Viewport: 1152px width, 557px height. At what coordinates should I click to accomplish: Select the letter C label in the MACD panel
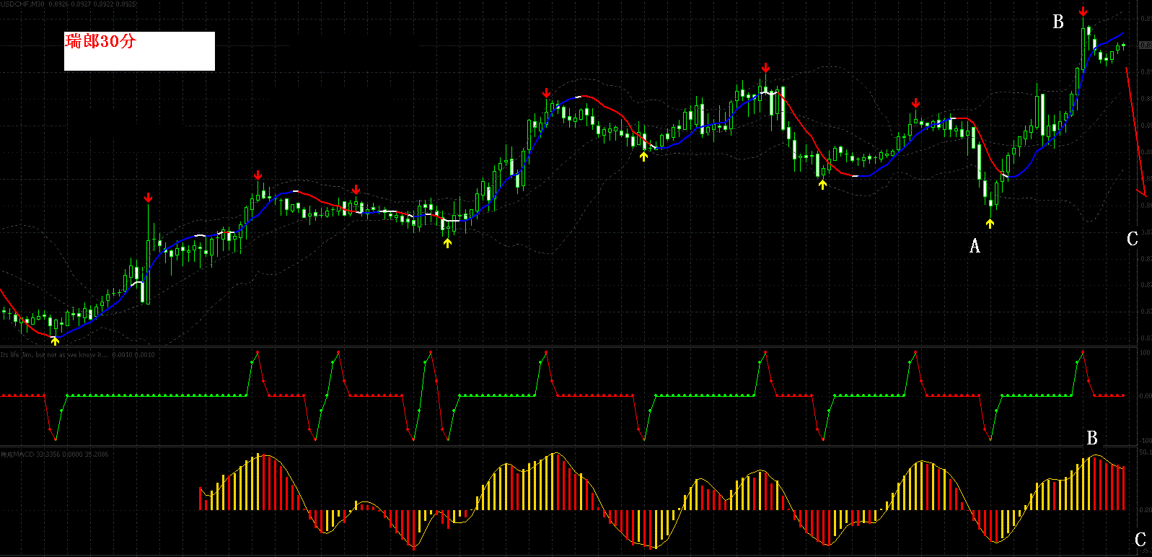(x=1140, y=540)
